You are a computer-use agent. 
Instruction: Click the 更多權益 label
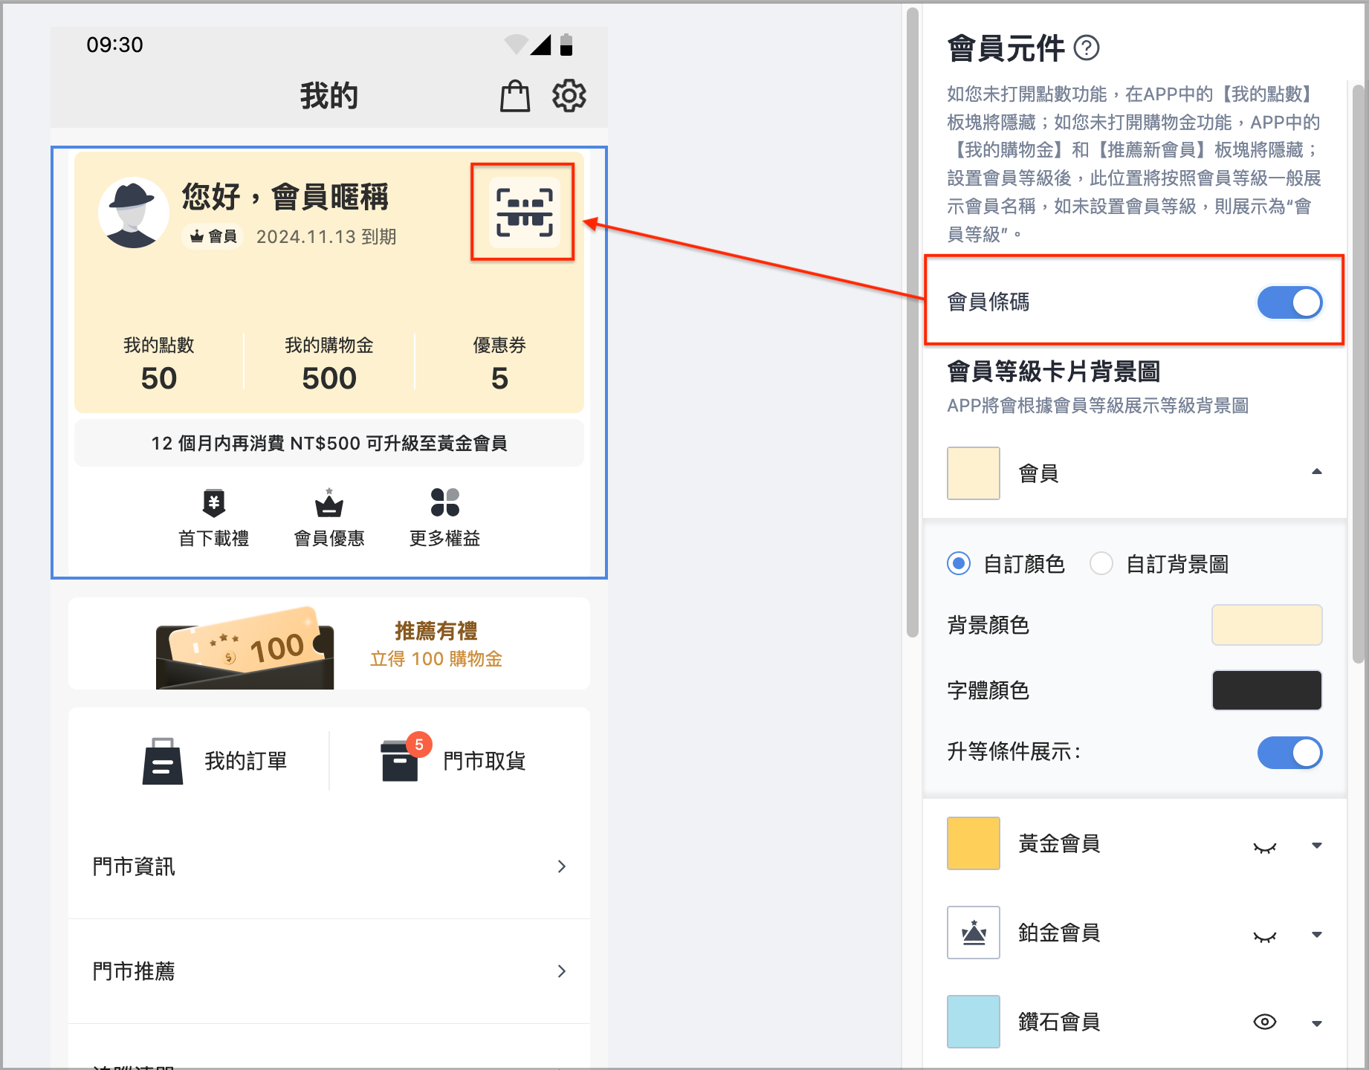click(444, 538)
